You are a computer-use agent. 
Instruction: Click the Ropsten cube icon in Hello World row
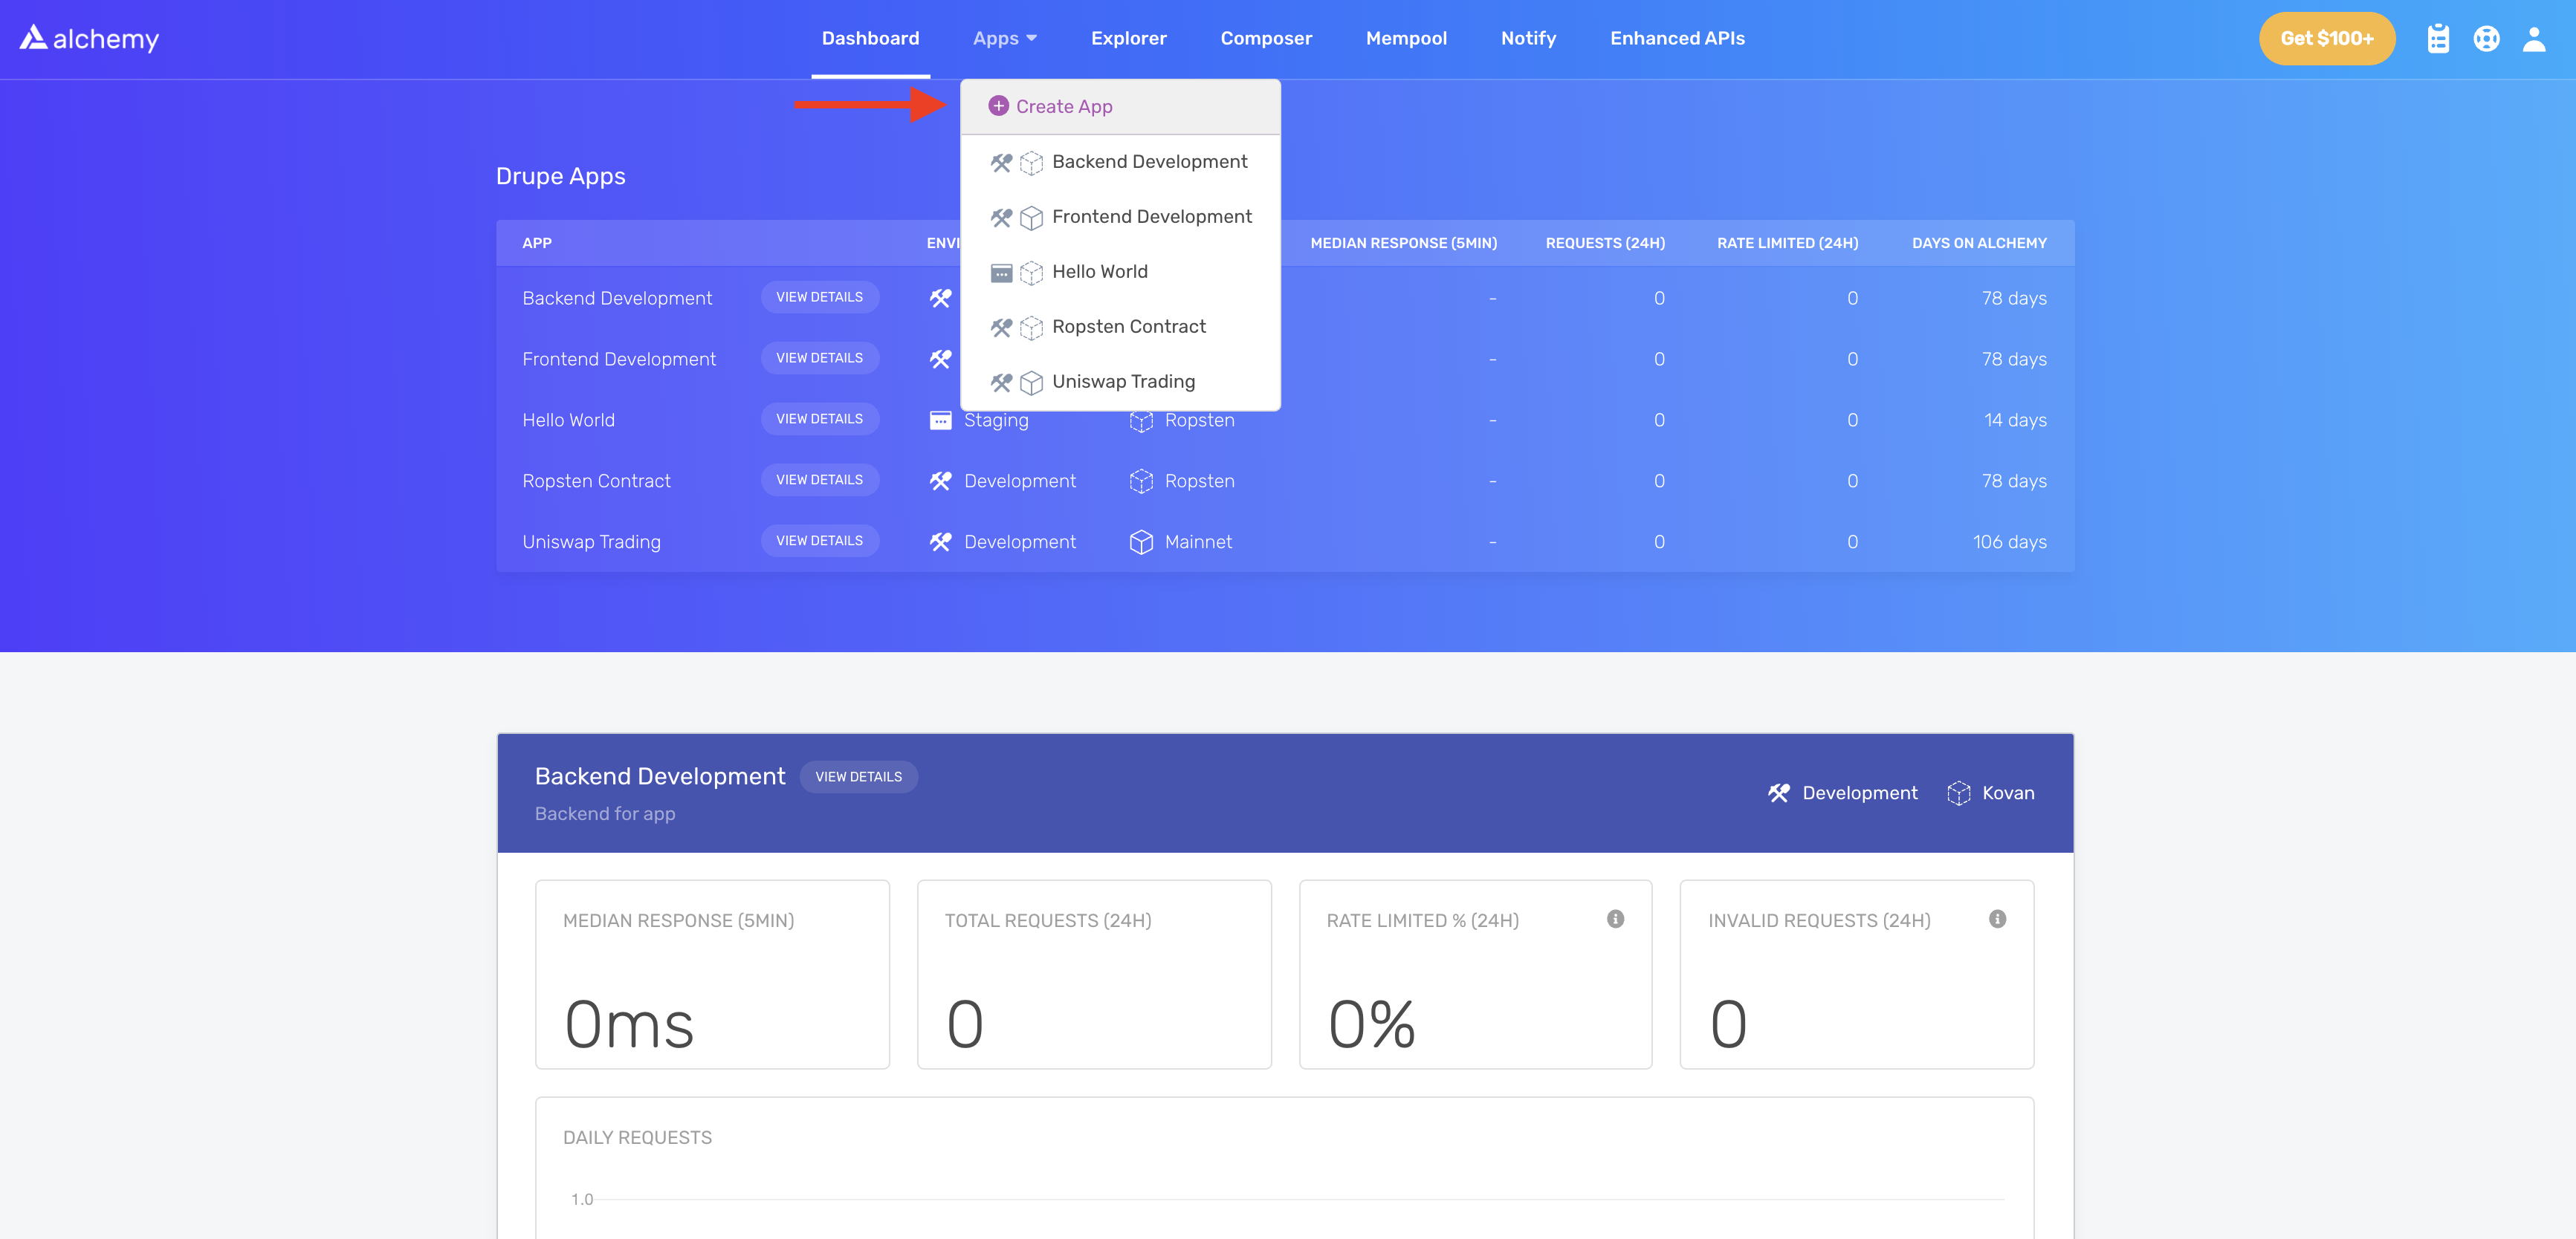(x=1141, y=420)
